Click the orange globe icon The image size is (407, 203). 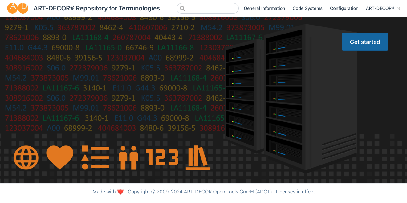pyautogui.click(x=26, y=157)
